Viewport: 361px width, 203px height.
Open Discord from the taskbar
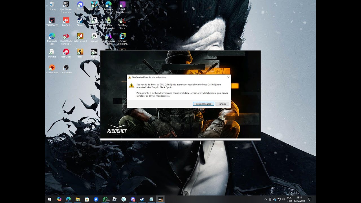pos(133,199)
